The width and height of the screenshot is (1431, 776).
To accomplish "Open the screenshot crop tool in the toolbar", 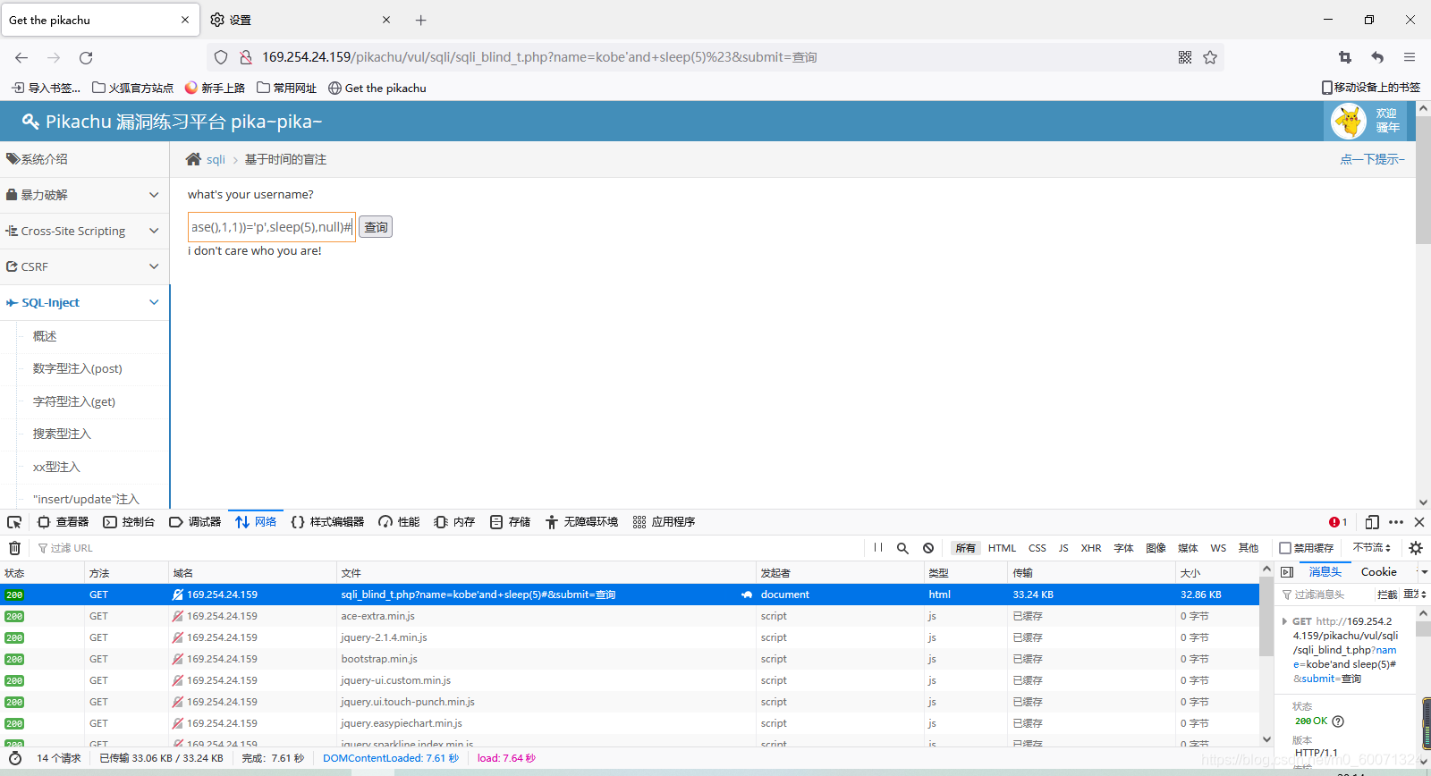I will [1345, 57].
